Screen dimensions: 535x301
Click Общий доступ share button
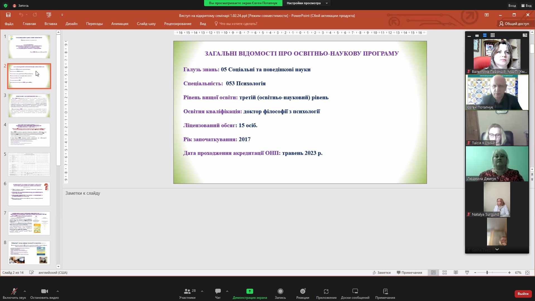click(x=514, y=24)
